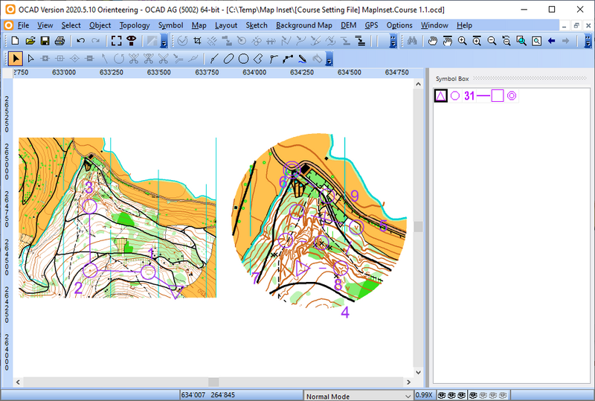The height and width of the screenshot is (401, 595).
Task: Click the vertical scrollbar up arrow
Action: [418, 84]
